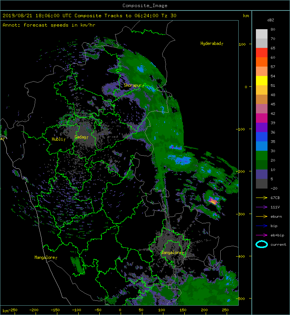Pick the red 60-65 dBZ color swatch
The width and height of the screenshot is (290, 315).
pos(262,53)
